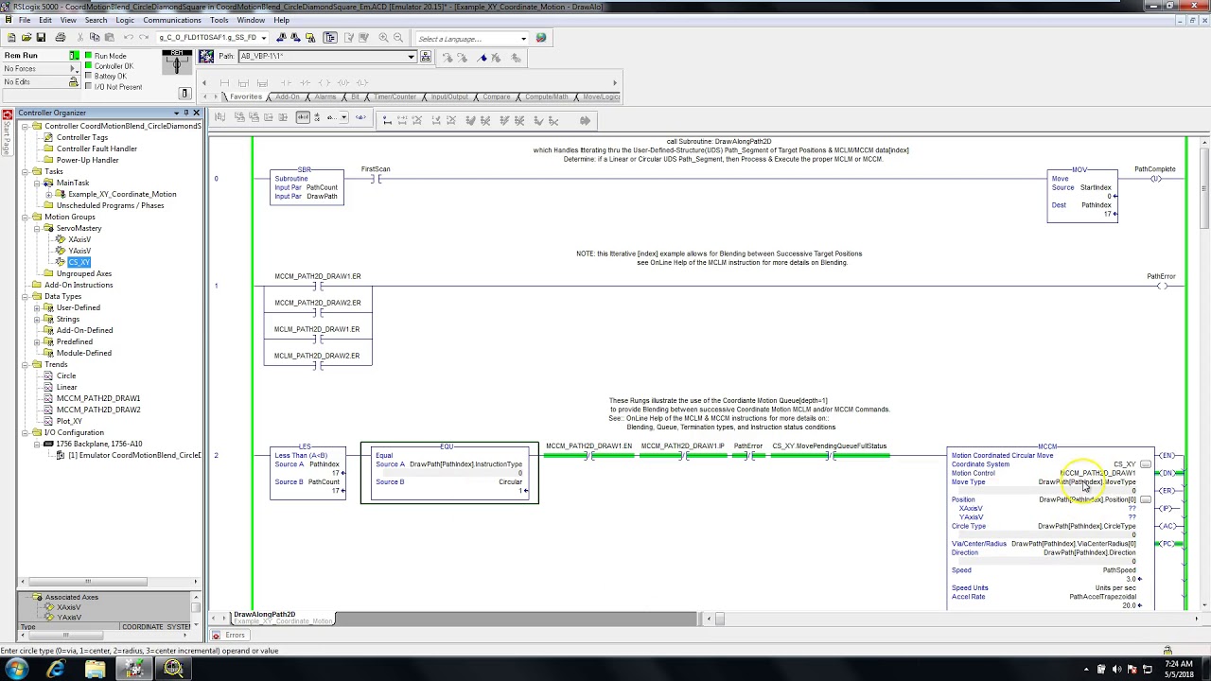
Task: Select the Plot_XY trend item
Action: pos(69,421)
